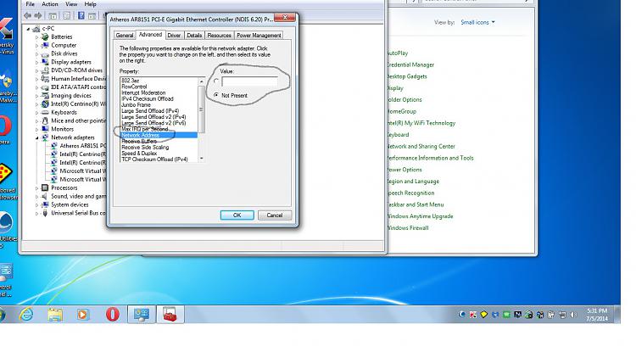Expand the System devices tree node
The width and height of the screenshot is (636, 358).
37,204
